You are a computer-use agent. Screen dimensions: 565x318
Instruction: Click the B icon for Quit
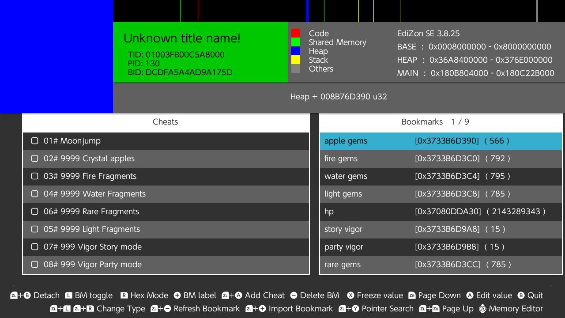pos(521,295)
